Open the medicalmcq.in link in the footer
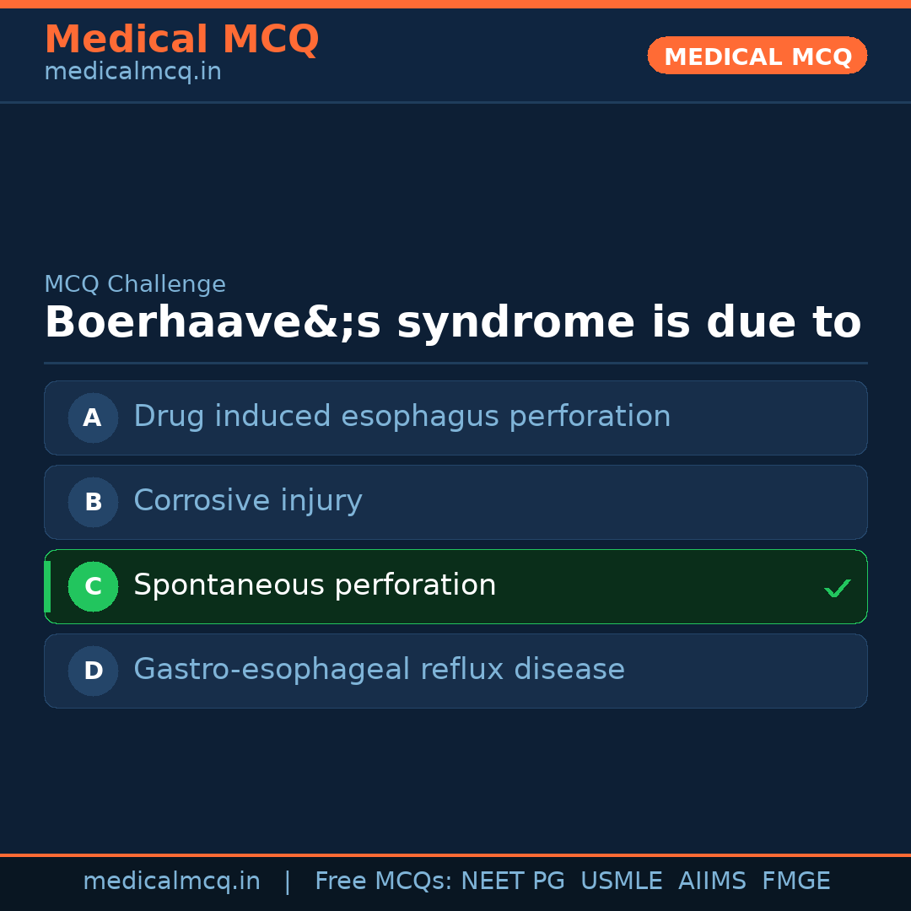This screenshot has height=911, width=911. 171,881
